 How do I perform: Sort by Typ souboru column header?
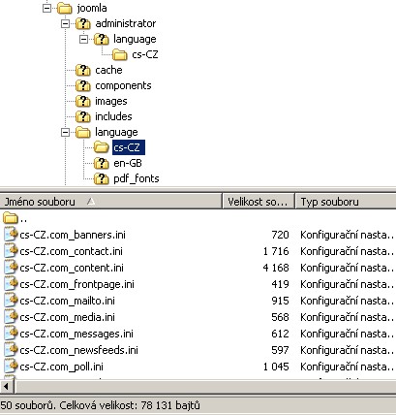[x=346, y=202]
